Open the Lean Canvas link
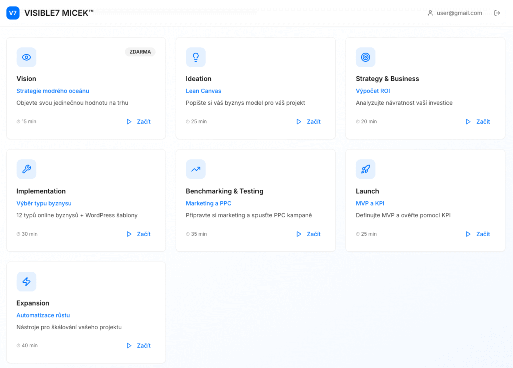The width and height of the screenshot is (513, 368). click(203, 91)
